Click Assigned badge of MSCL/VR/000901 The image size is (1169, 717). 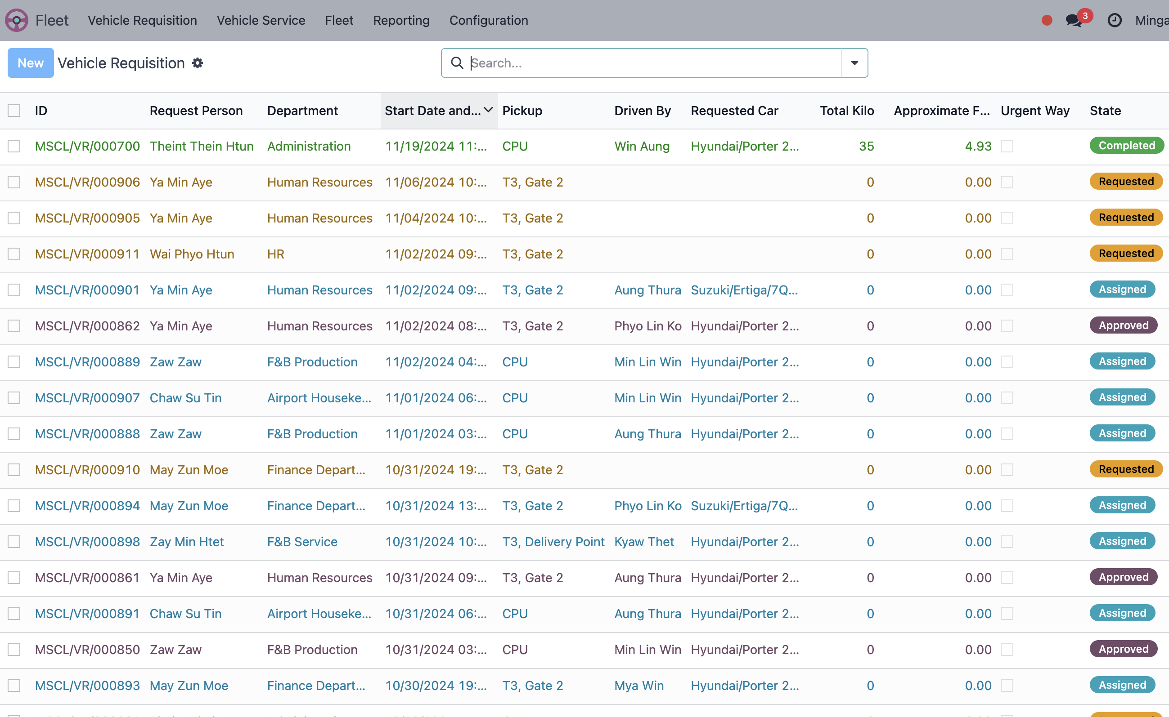coord(1122,289)
